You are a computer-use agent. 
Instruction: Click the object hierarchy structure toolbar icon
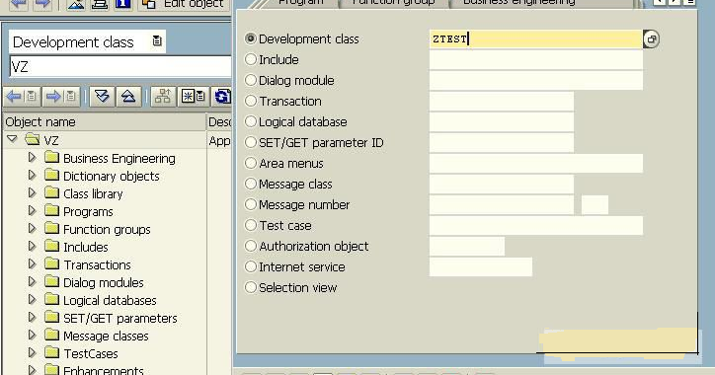pyautogui.click(x=163, y=96)
